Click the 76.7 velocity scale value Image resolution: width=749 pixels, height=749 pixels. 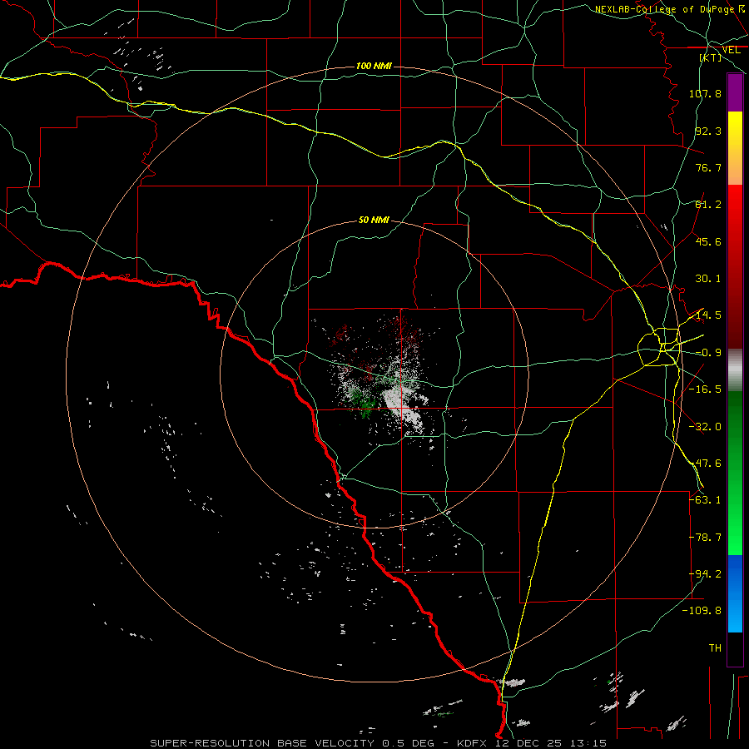pyautogui.click(x=708, y=167)
